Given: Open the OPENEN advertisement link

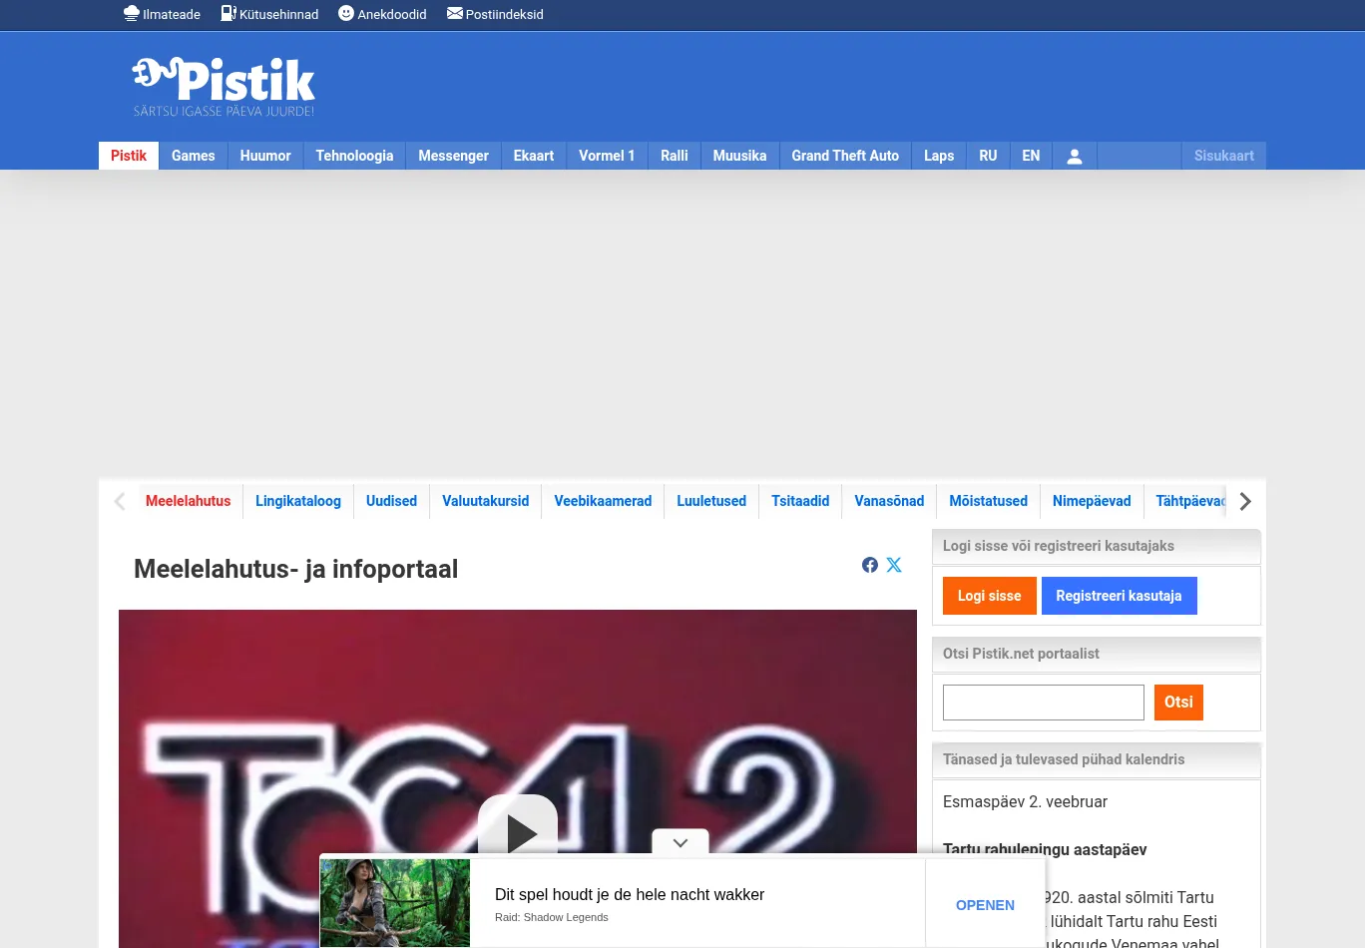Looking at the screenshot, I should pos(985,905).
